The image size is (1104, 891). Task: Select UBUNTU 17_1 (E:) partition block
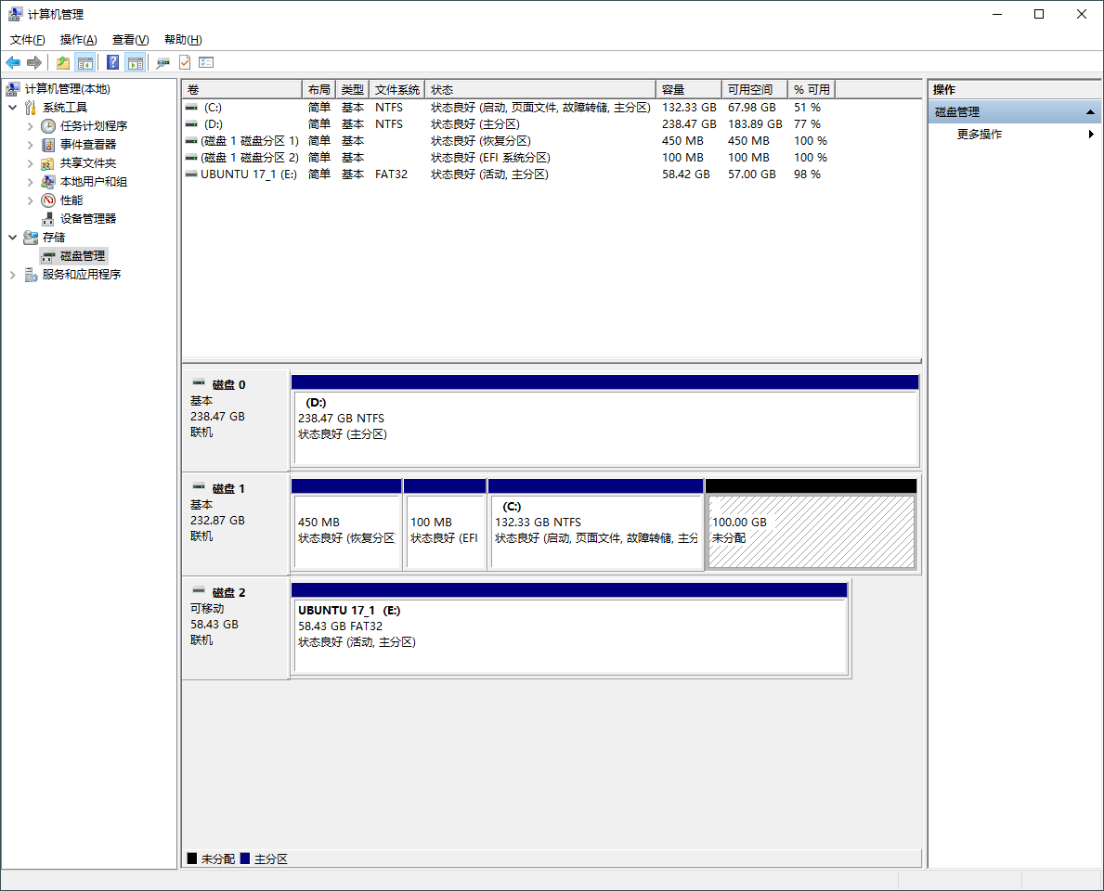[569, 627]
